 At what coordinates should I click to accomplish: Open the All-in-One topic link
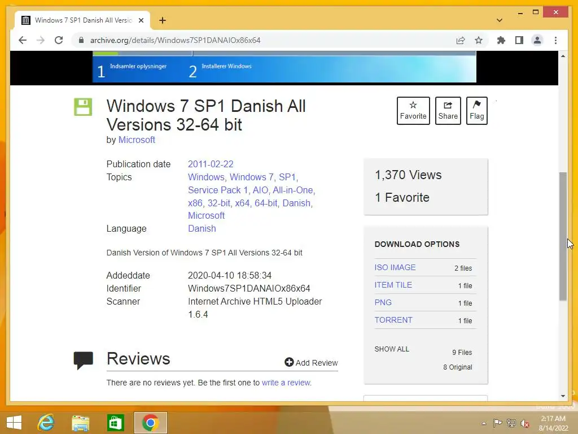(x=293, y=190)
